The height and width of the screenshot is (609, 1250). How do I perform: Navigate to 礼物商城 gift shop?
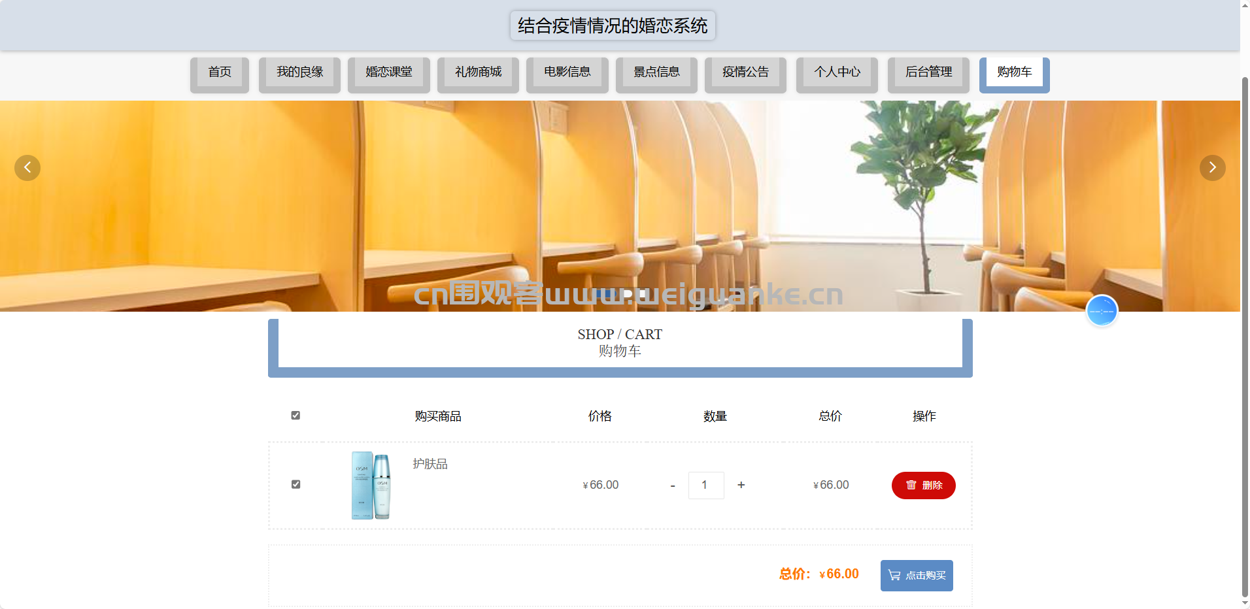[478, 73]
